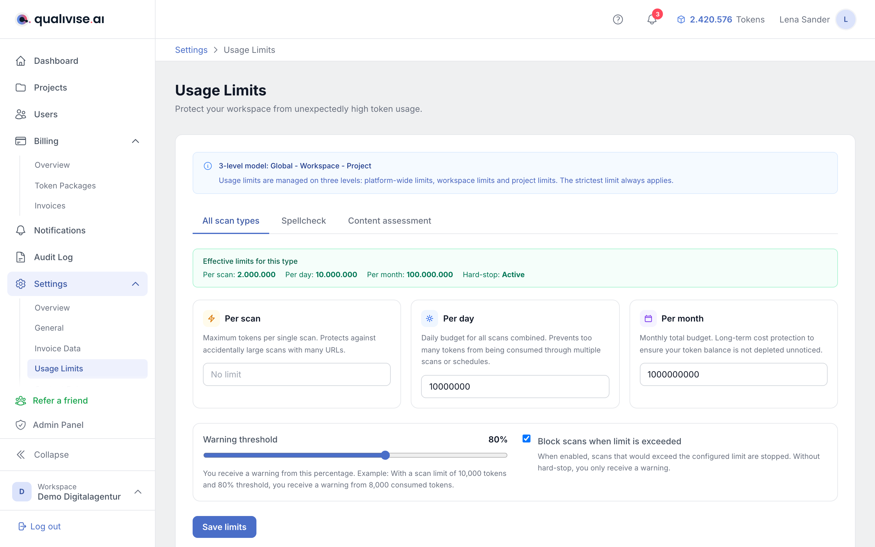
Task: Open notifications bell with badge
Action: click(652, 19)
